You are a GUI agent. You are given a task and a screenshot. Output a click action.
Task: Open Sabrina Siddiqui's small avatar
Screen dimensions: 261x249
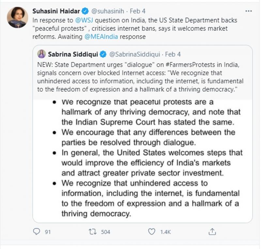click(41, 54)
